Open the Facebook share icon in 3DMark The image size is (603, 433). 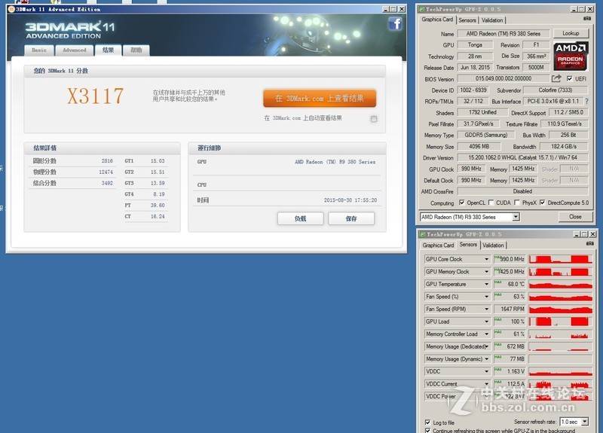pos(395,24)
